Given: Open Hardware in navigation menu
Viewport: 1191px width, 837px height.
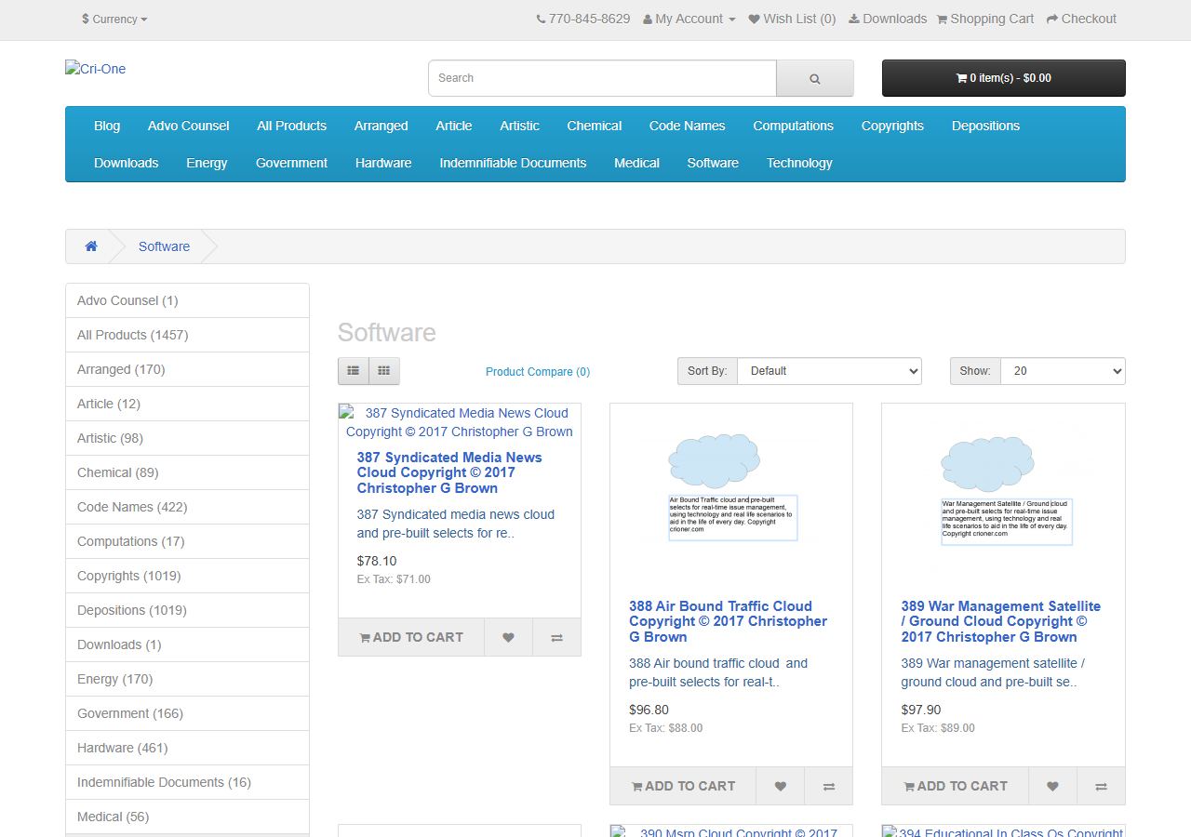Looking at the screenshot, I should [x=383, y=163].
